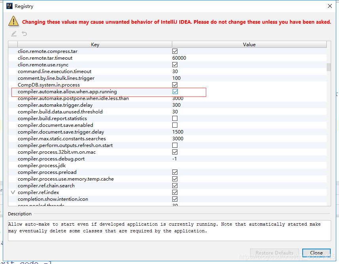Toggle clion.remote.use.rsync checkbox

(175, 65)
